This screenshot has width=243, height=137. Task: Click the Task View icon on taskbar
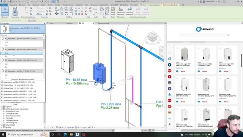59,134
